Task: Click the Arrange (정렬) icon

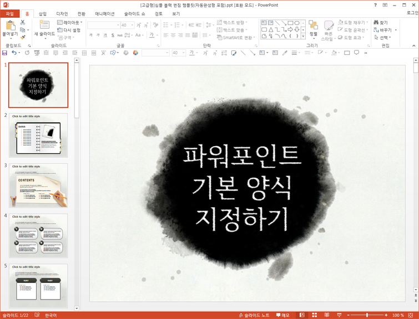Action: click(x=313, y=24)
